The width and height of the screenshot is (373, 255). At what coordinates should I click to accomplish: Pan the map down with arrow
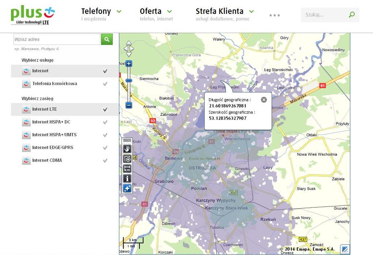[129, 54]
